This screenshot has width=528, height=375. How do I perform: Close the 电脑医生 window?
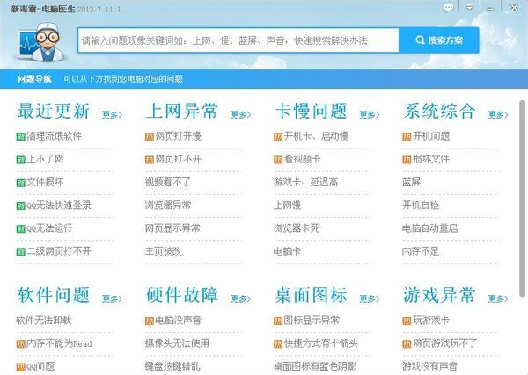[514, 7]
